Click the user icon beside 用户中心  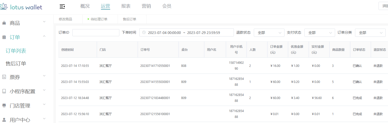(4, 119)
